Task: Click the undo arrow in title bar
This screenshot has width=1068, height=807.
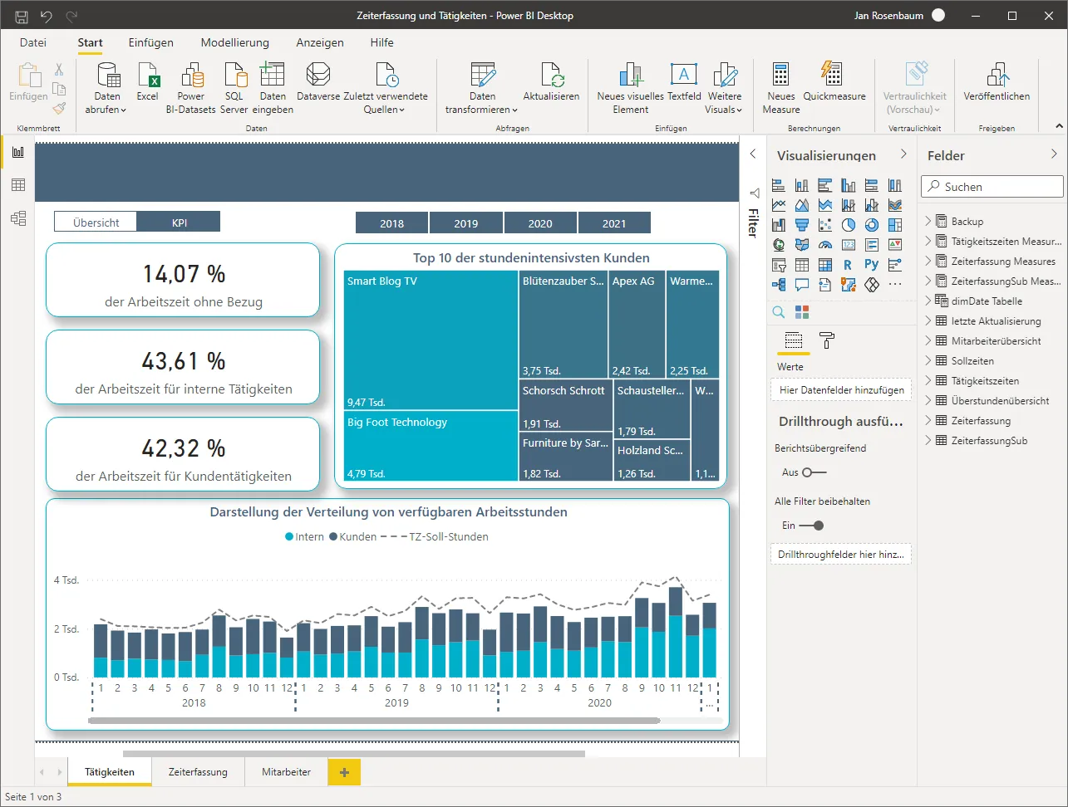Action: [x=47, y=16]
